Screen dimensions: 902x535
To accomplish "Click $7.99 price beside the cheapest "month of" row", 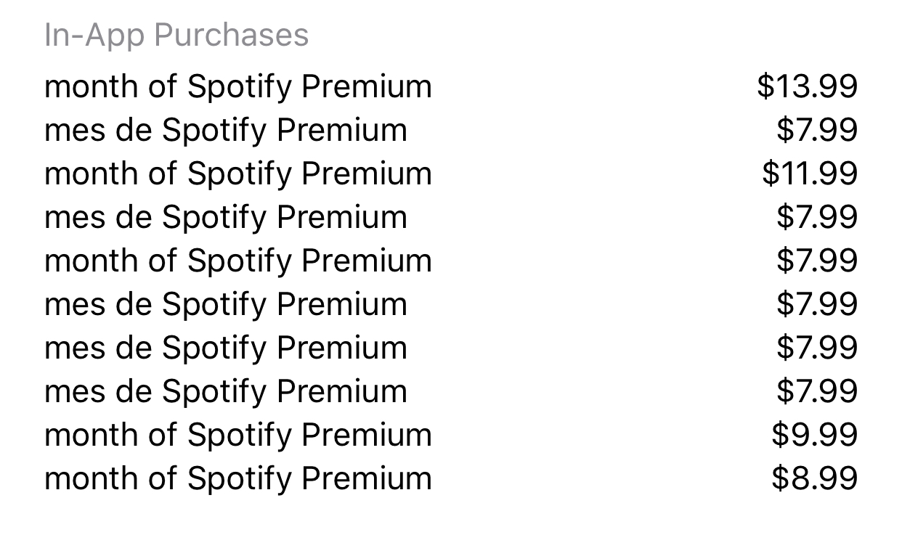I will [x=817, y=261].
